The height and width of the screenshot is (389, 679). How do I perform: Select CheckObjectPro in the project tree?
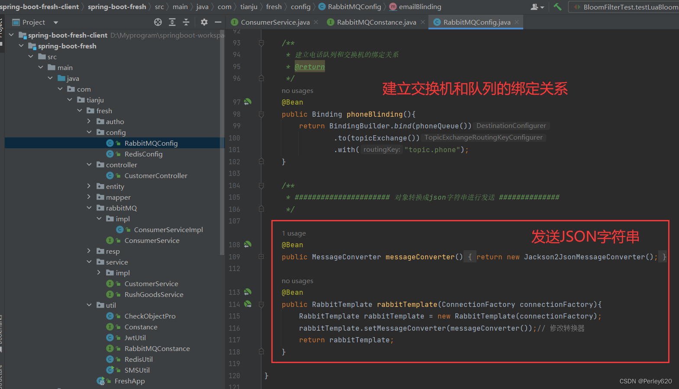pos(150,316)
